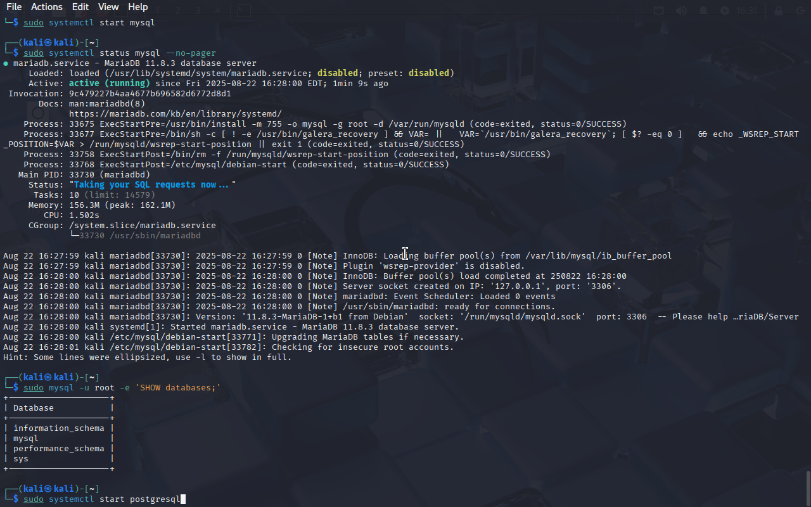Open the Help menu
The image size is (811, 507).
coord(137,7)
